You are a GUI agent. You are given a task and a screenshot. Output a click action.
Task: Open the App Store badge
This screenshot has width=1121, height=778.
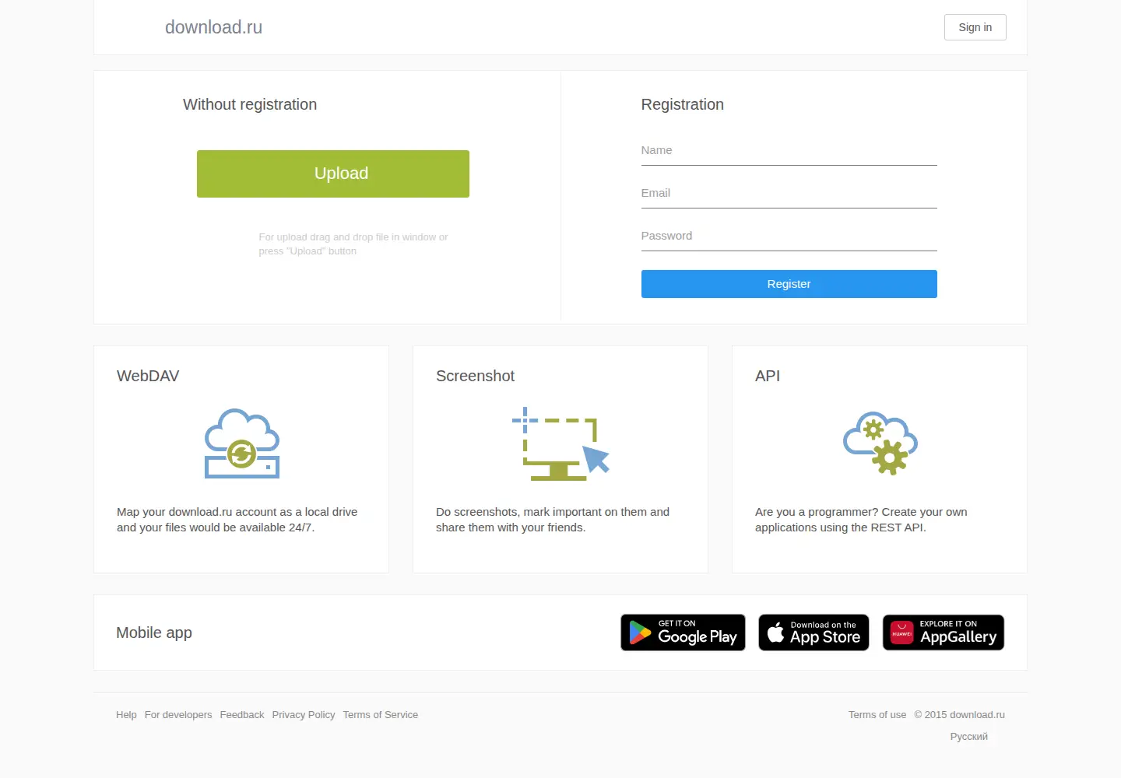814,633
